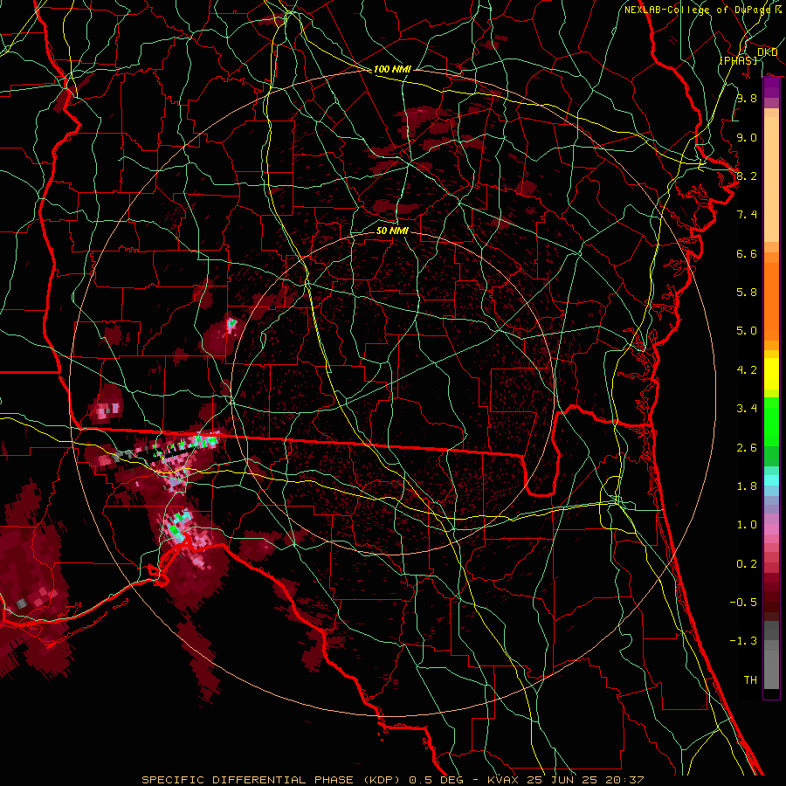Pick the cyan swatch in the legend
Image resolution: width=786 pixels, height=786 pixels.
771,480
